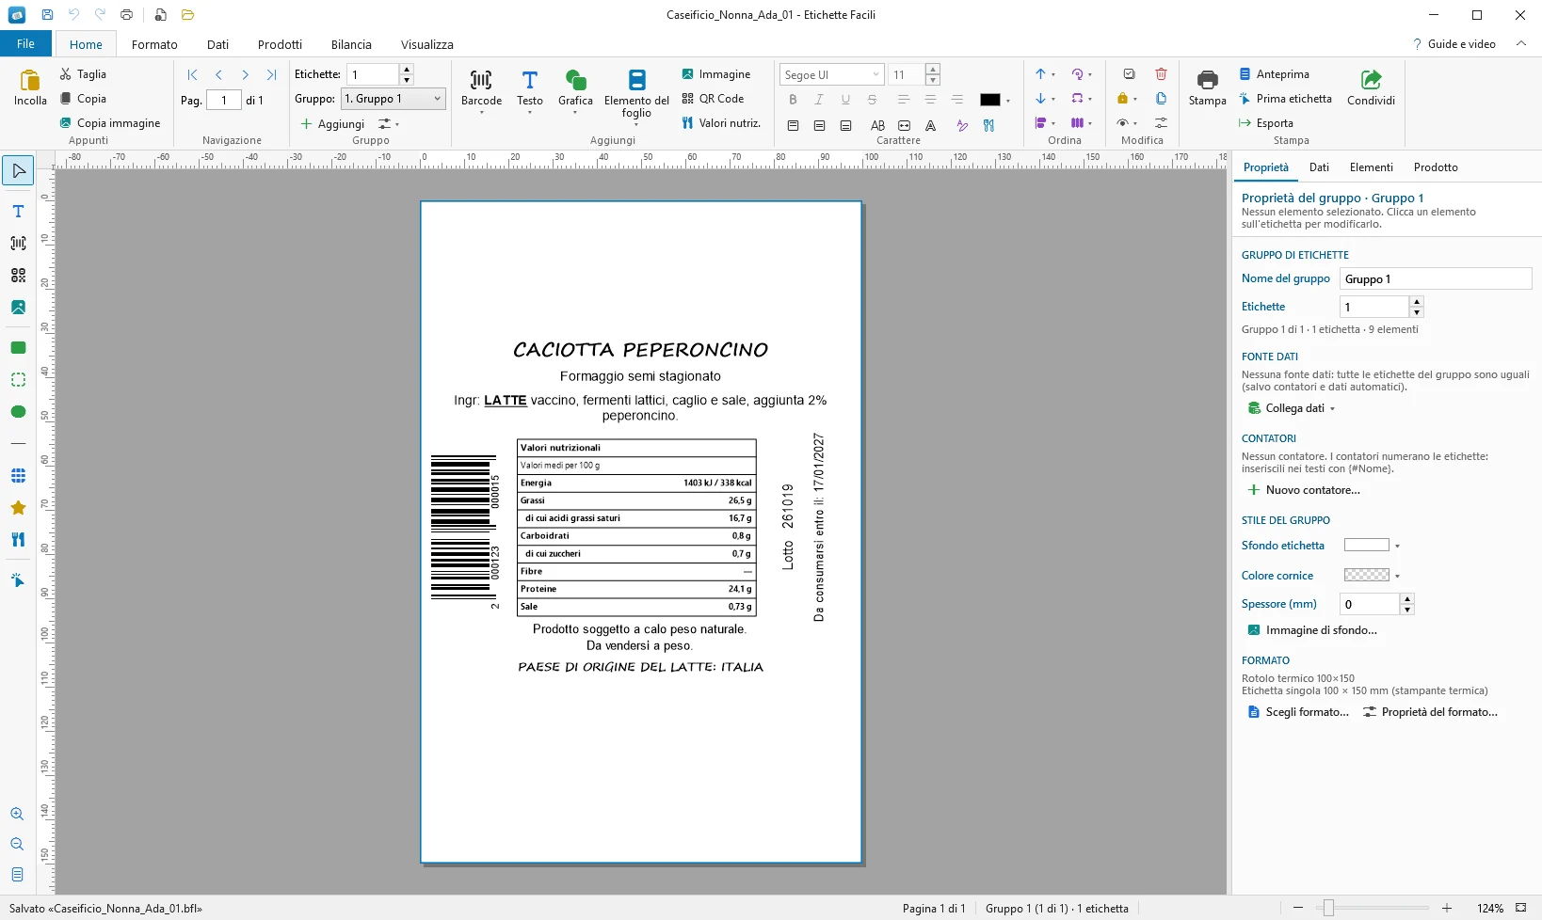Insert an Elemento del foglio
The image size is (1542, 920).
(636, 95)
